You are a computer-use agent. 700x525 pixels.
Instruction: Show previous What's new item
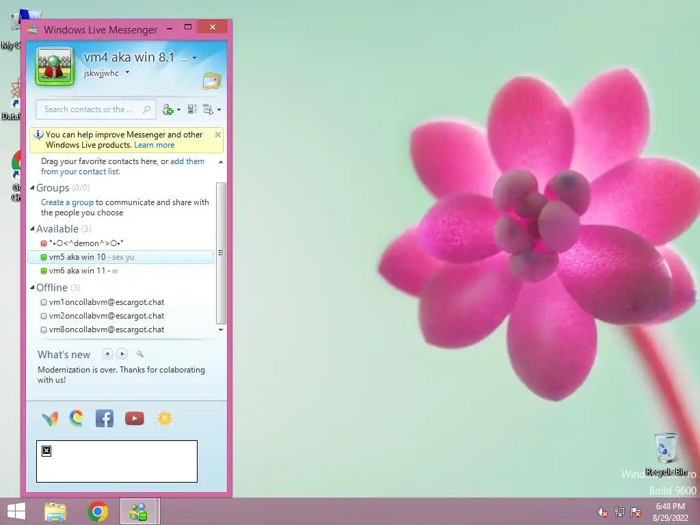coord(107,354)
